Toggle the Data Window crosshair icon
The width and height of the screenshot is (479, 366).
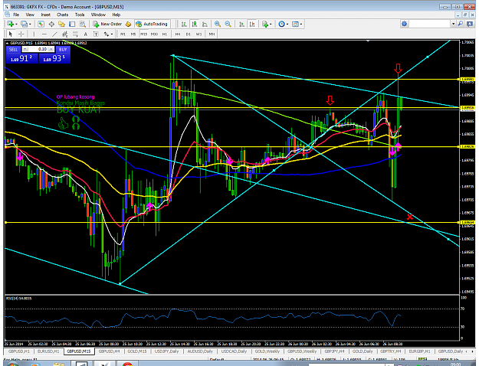(51, 24)
